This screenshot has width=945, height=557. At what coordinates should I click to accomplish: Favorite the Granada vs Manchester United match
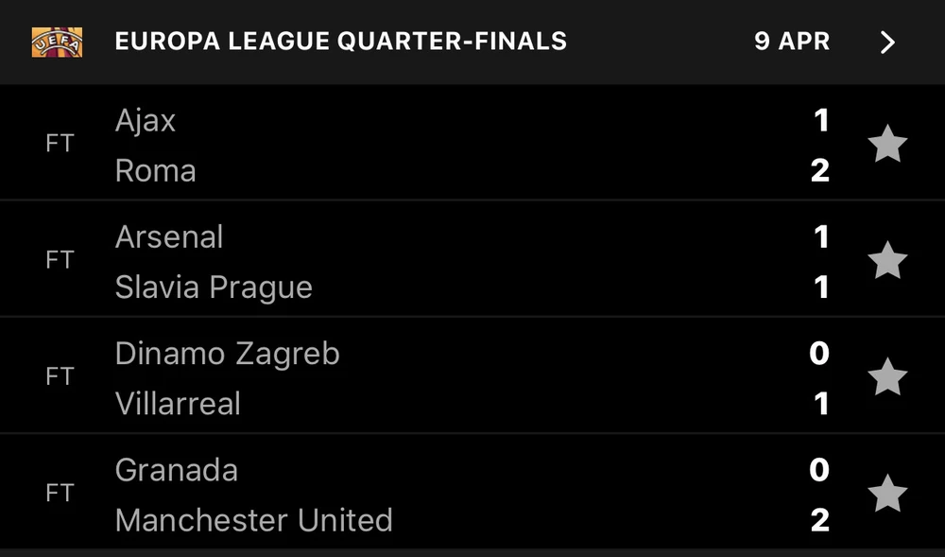[887, 494]
